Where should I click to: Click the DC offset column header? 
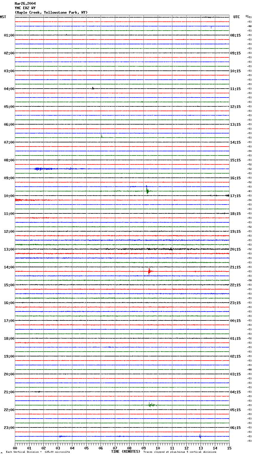(247, 16)
